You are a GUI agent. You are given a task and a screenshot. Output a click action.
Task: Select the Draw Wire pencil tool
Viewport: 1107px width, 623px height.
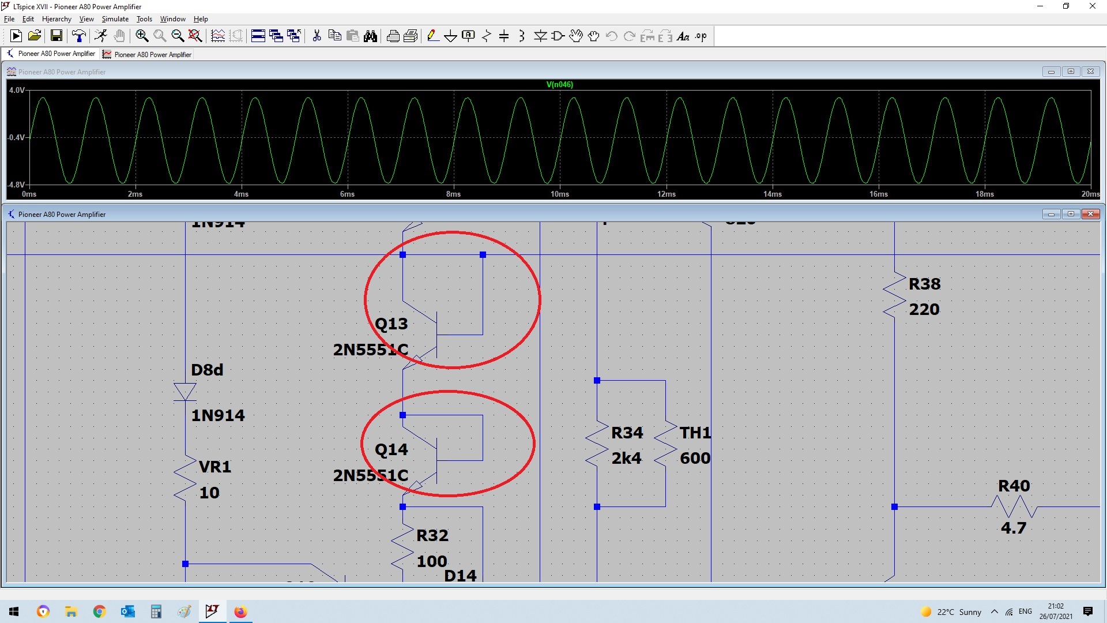tap(433, 36)
